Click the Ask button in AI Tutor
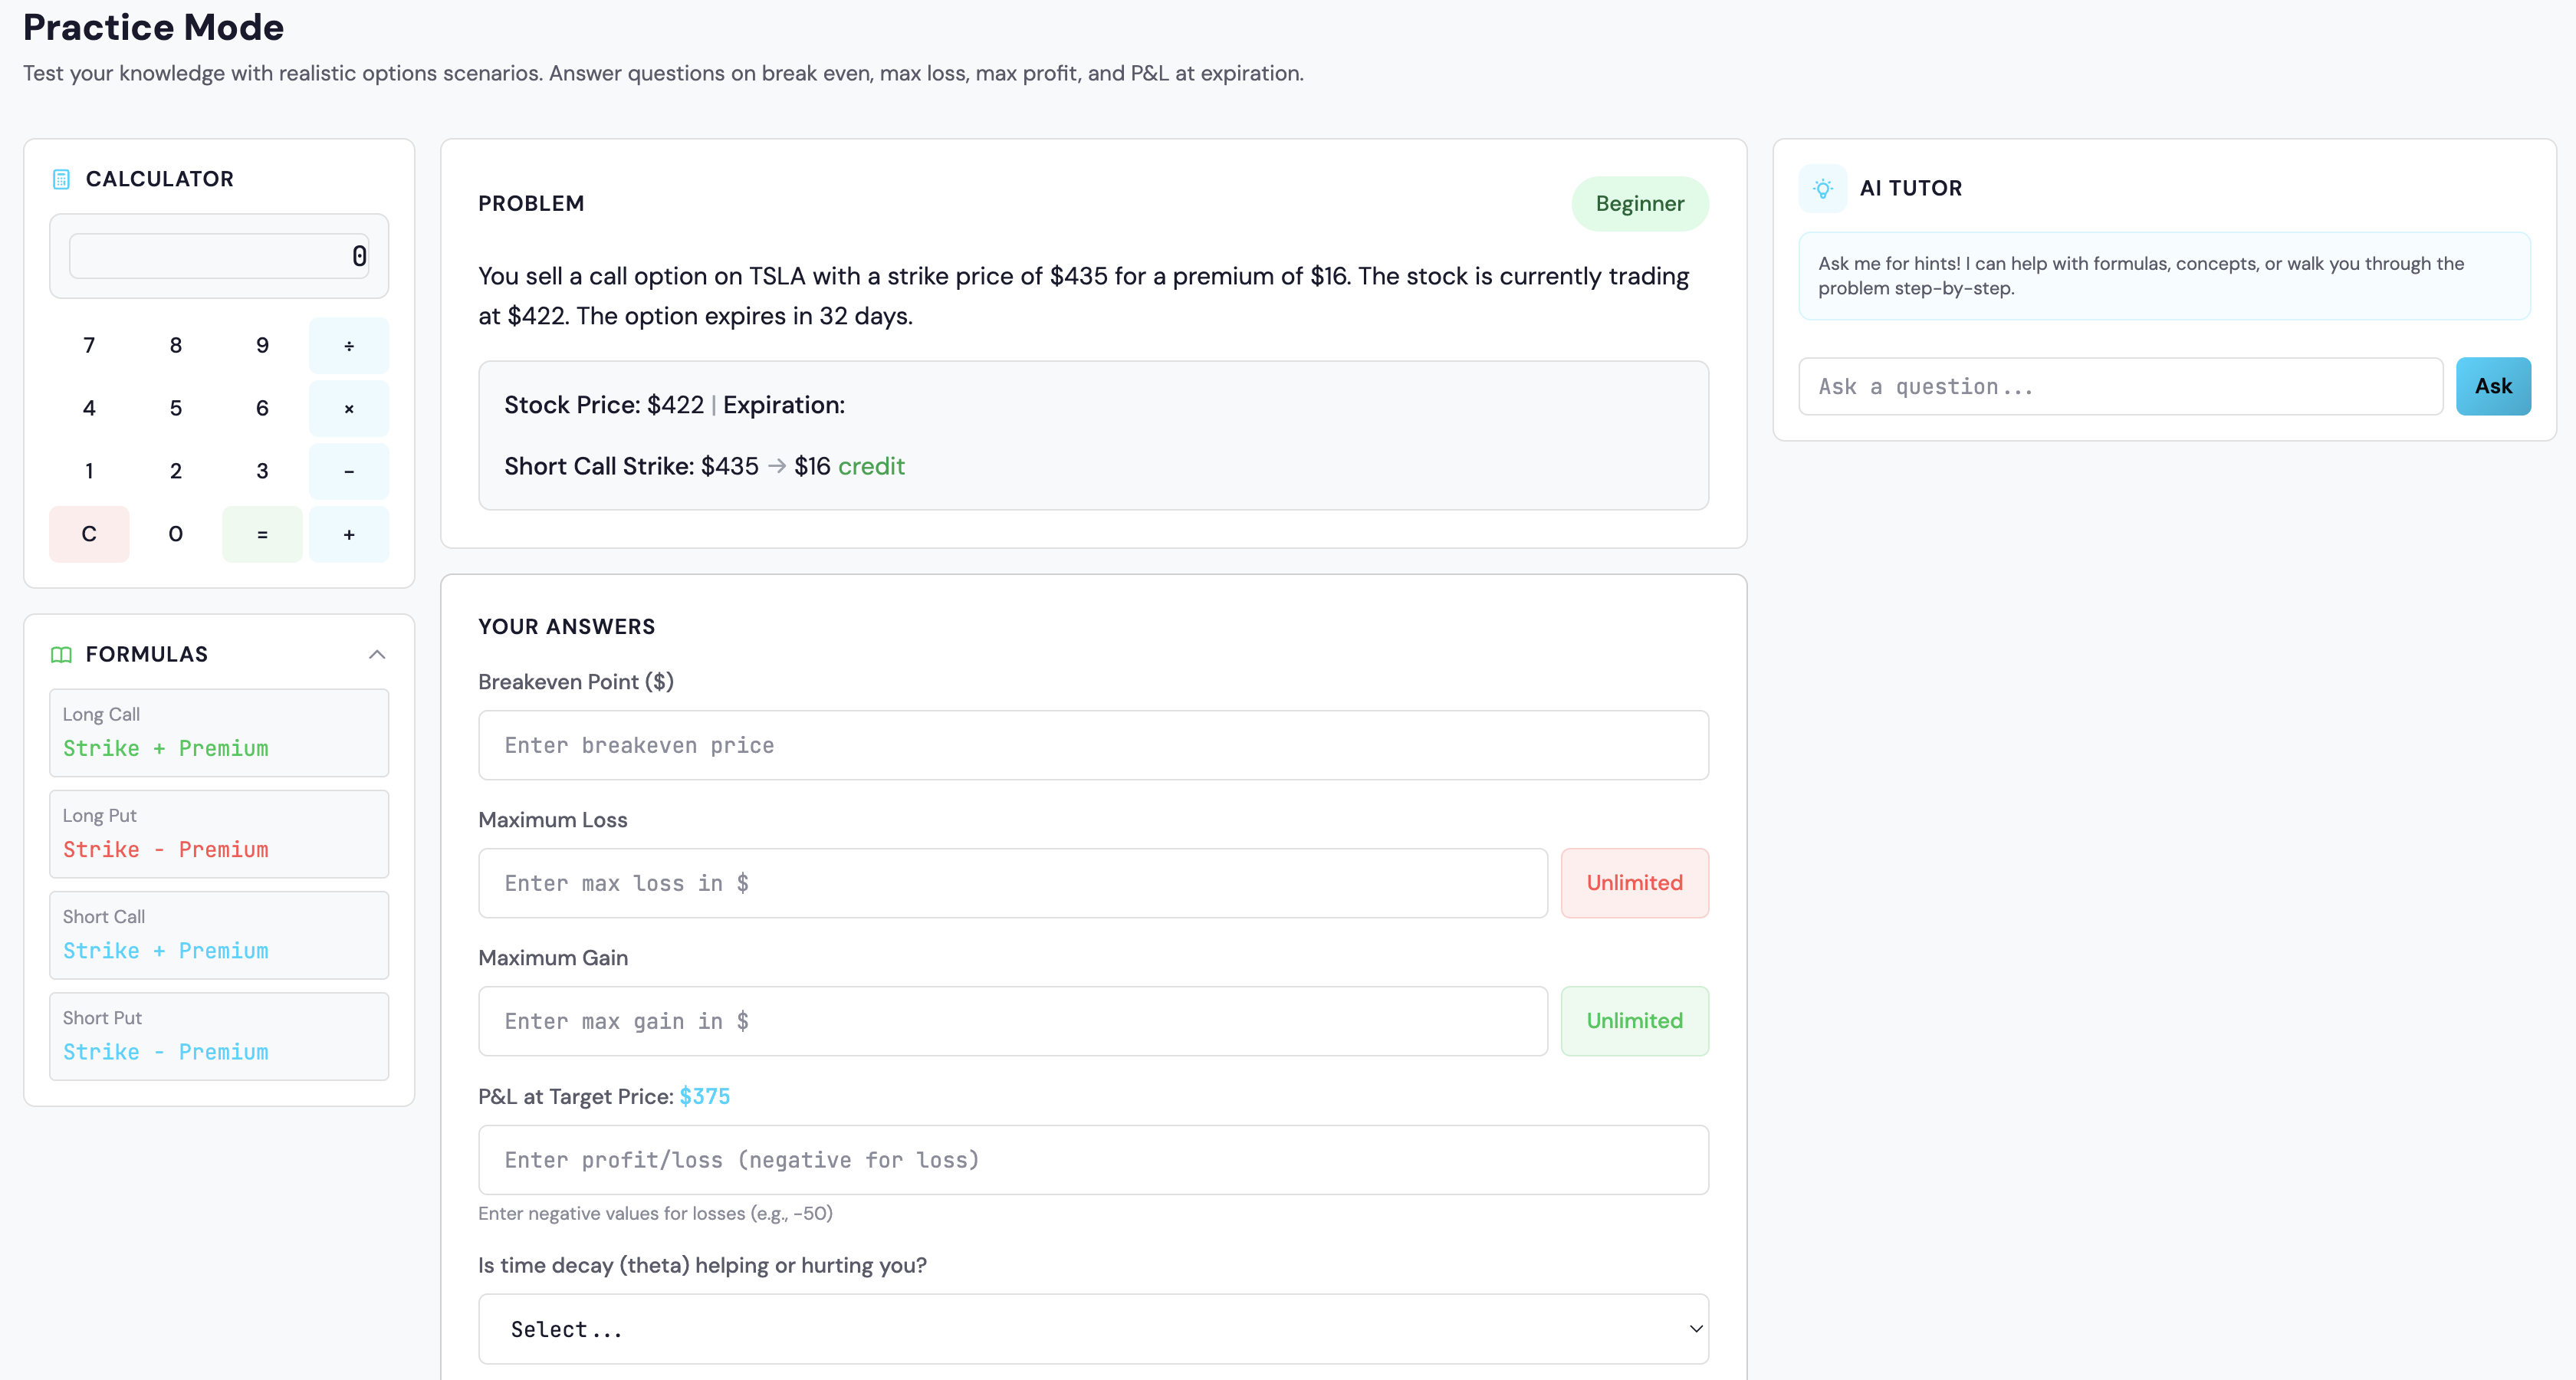Viewport: 2576px width, 1380px height. 2492,386
